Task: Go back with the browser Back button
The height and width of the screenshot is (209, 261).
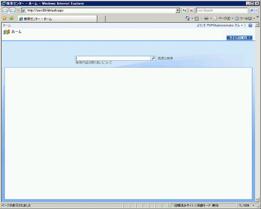Action: (5, 11)
